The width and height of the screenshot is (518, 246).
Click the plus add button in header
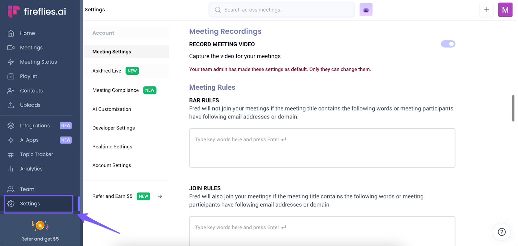click(487, 10)
